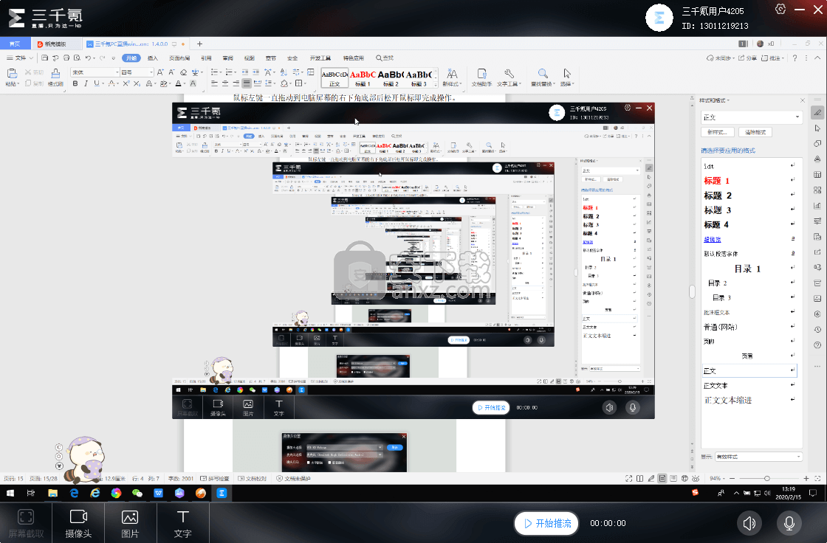Adjust the zoom slider in status bar
This screenshot has height=543, width=827.
coord(767,478)
